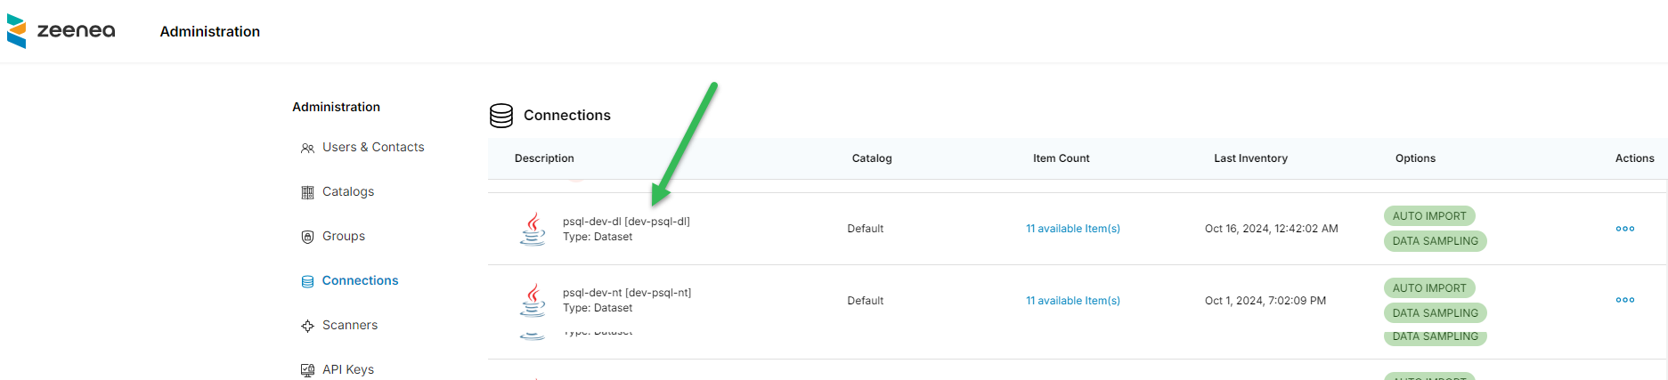1668x380 pixels.
Task: Open 11 available Item(s) for psql-dev-dl
Action: 1072,229
